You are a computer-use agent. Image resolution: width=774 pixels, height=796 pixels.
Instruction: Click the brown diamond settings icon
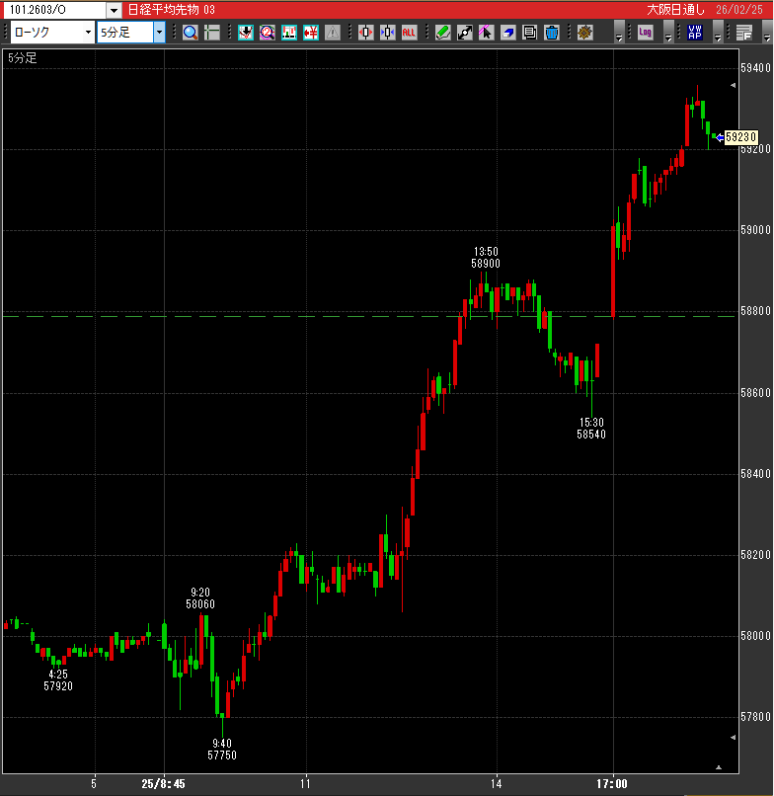[x=584, y=33]
